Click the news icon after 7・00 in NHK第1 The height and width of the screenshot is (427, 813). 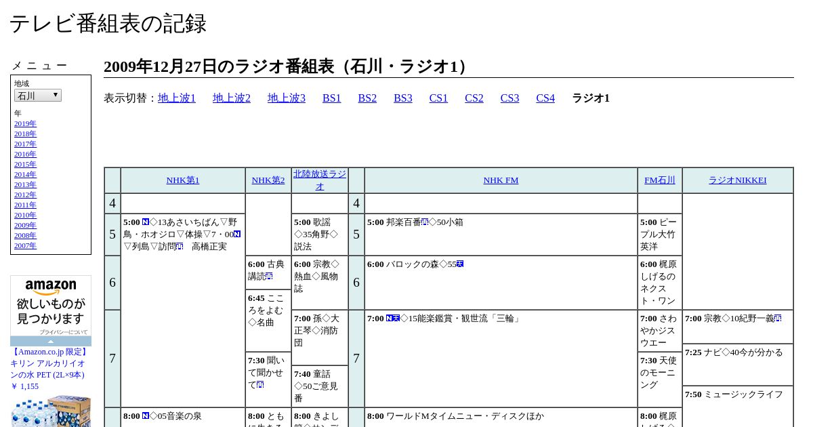(x=237, y=234)
